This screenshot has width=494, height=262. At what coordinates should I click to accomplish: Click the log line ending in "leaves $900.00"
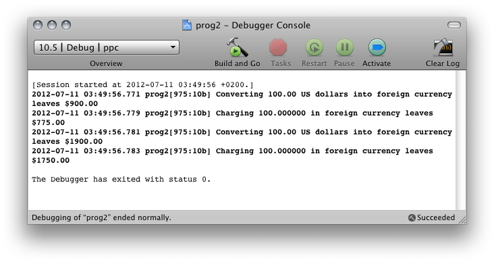click(242, 99)
